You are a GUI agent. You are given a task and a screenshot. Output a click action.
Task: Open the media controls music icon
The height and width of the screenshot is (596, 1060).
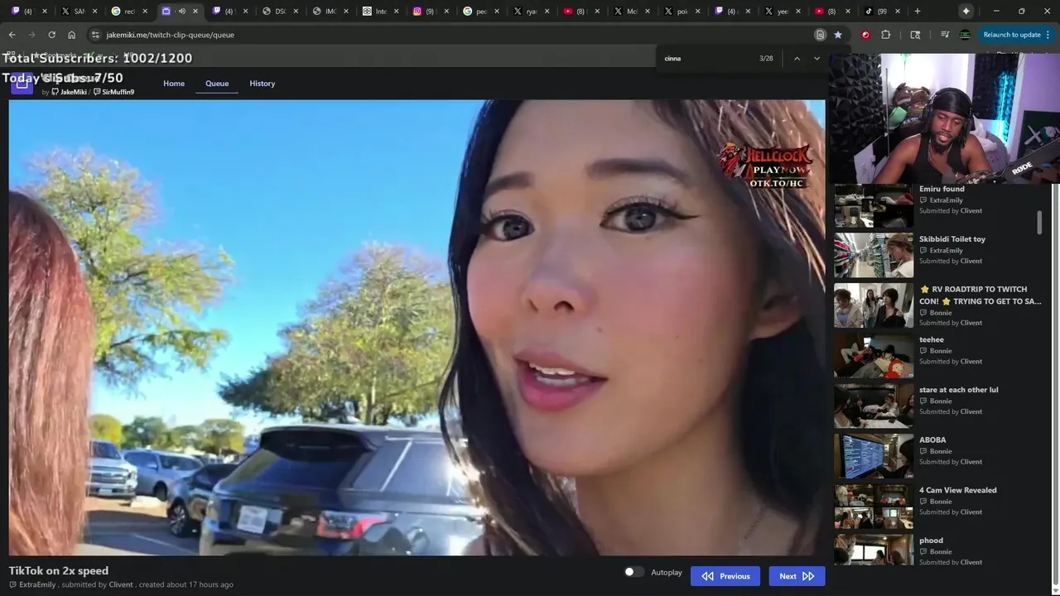(x=945, y=35)
